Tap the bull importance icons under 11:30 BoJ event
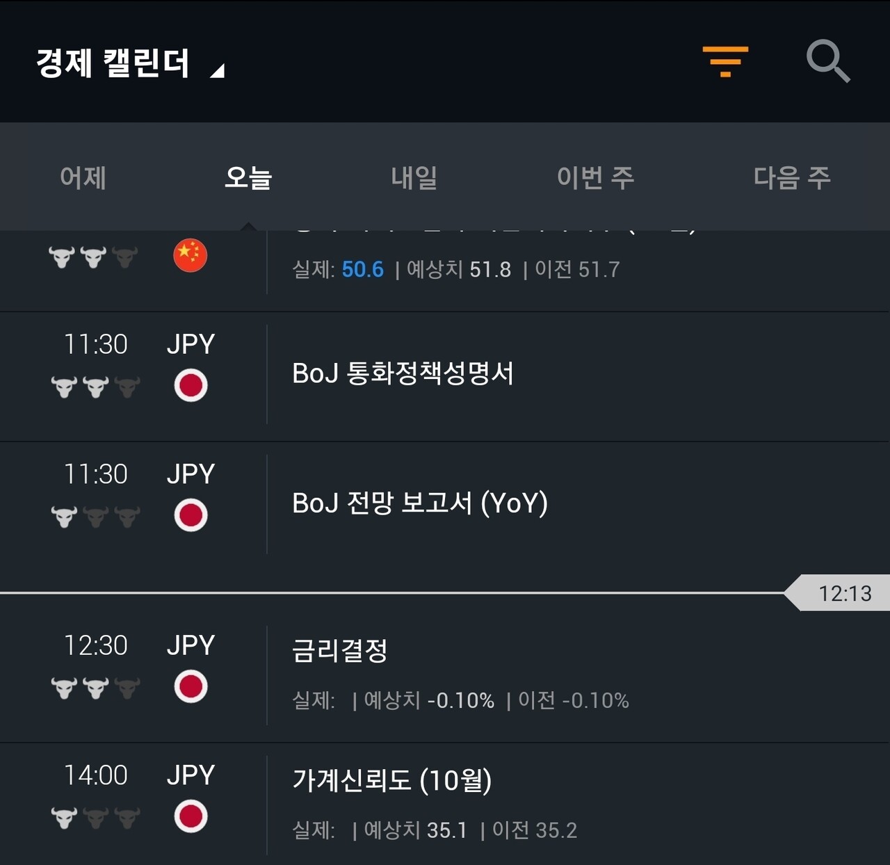The height and width of the screenshot is (865, 890). [94, 385]
